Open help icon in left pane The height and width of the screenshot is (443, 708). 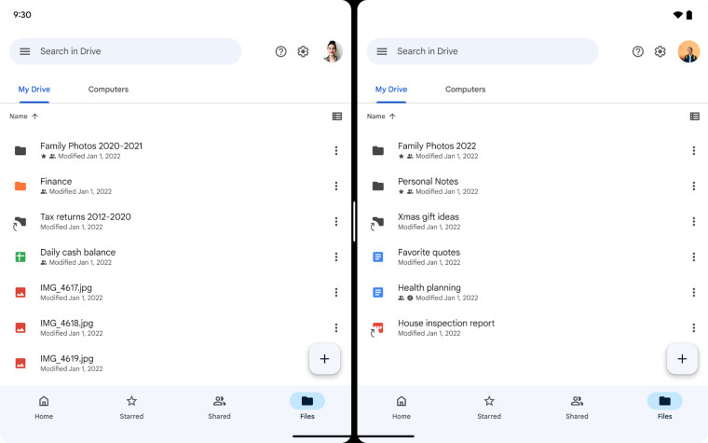280,51
